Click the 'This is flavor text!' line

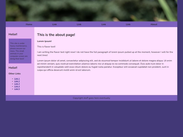(x=46, y=47)
